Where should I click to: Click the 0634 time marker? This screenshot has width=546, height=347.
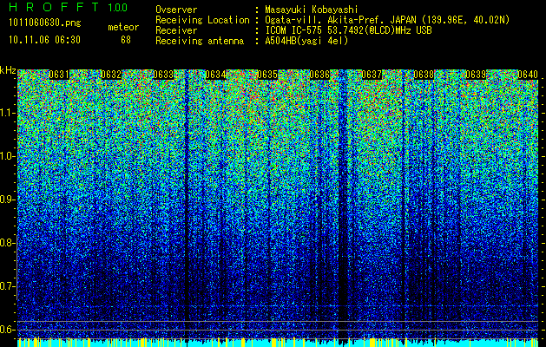coord(215,75)
